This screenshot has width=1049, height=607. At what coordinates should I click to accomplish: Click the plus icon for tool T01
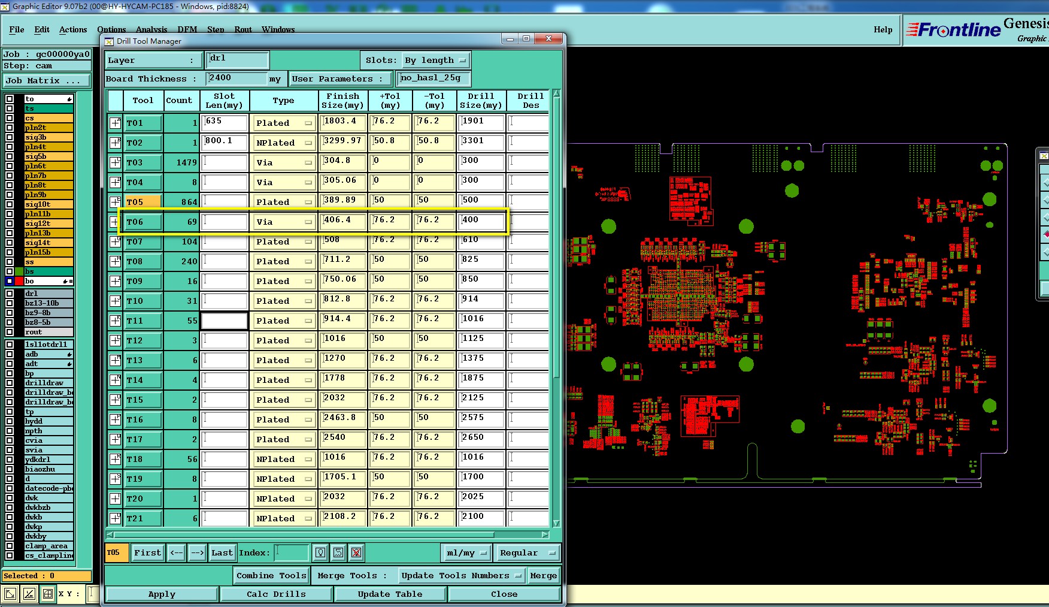(115, 123)
